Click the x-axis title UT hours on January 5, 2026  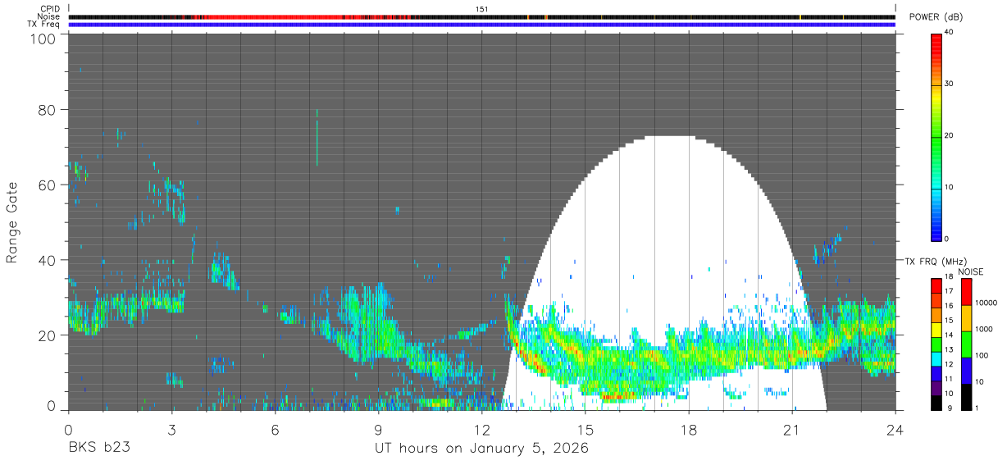482,449
